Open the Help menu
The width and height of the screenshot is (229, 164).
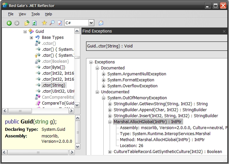point(48,14)
